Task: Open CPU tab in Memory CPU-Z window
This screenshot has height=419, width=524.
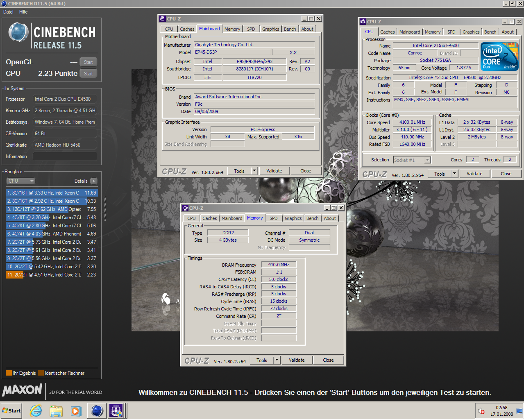Action: [192, 218]
